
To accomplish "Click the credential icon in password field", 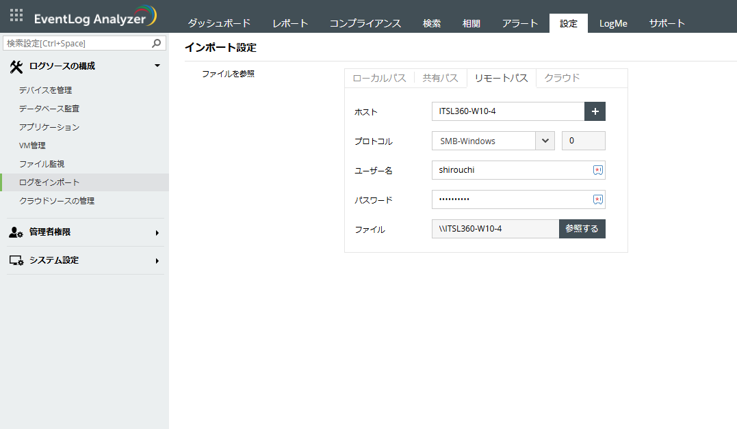I will click(597, 199).
